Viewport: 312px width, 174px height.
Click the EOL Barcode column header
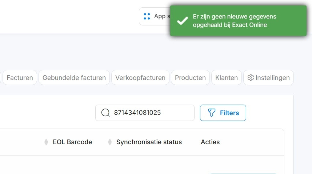(72, 142)
